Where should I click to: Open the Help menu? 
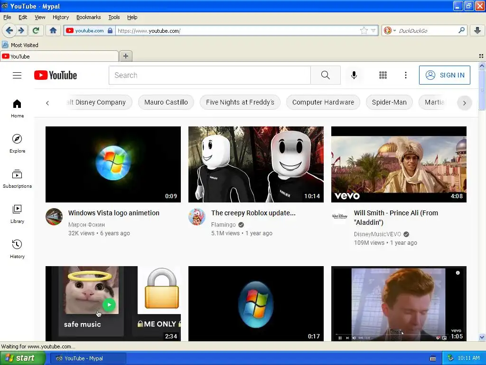click(x=132, y=17)
